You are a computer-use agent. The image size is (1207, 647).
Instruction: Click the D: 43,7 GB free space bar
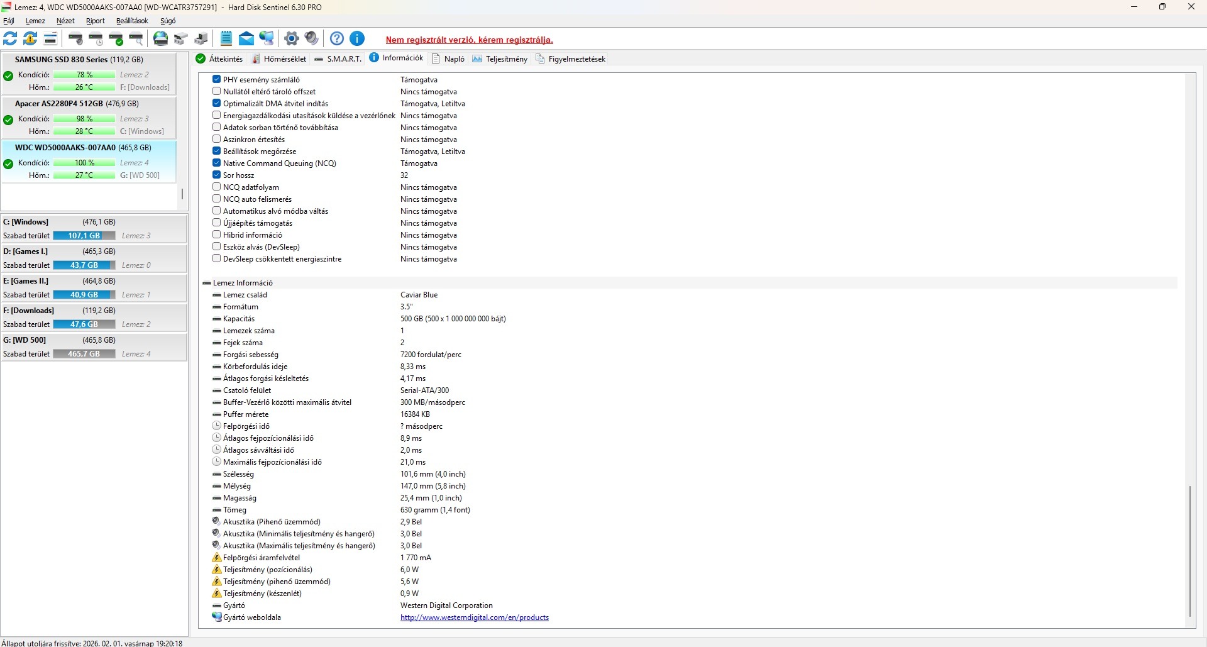pyautogui.click(x=84, y=265)
